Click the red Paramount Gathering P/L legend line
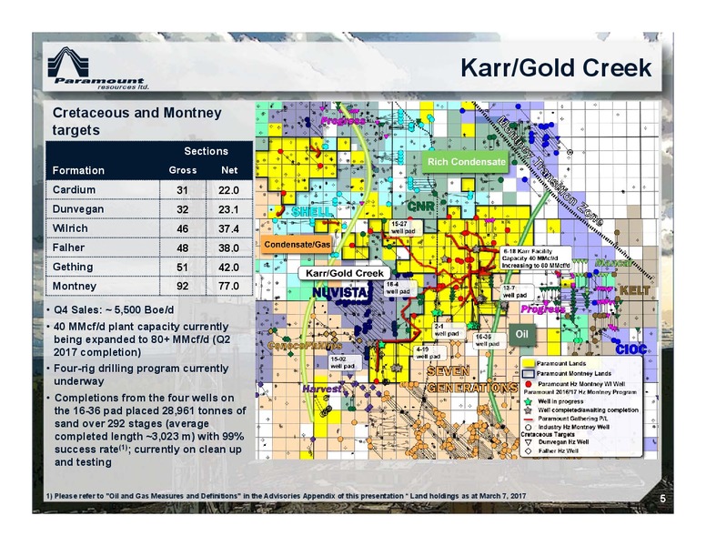The height and width of the screenshot is (546, 706). 529,419
